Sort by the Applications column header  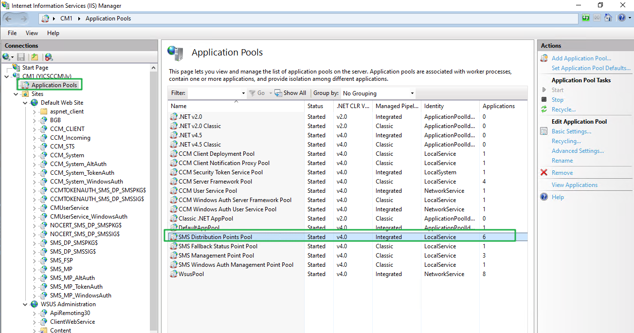click(x=504, y=106)
